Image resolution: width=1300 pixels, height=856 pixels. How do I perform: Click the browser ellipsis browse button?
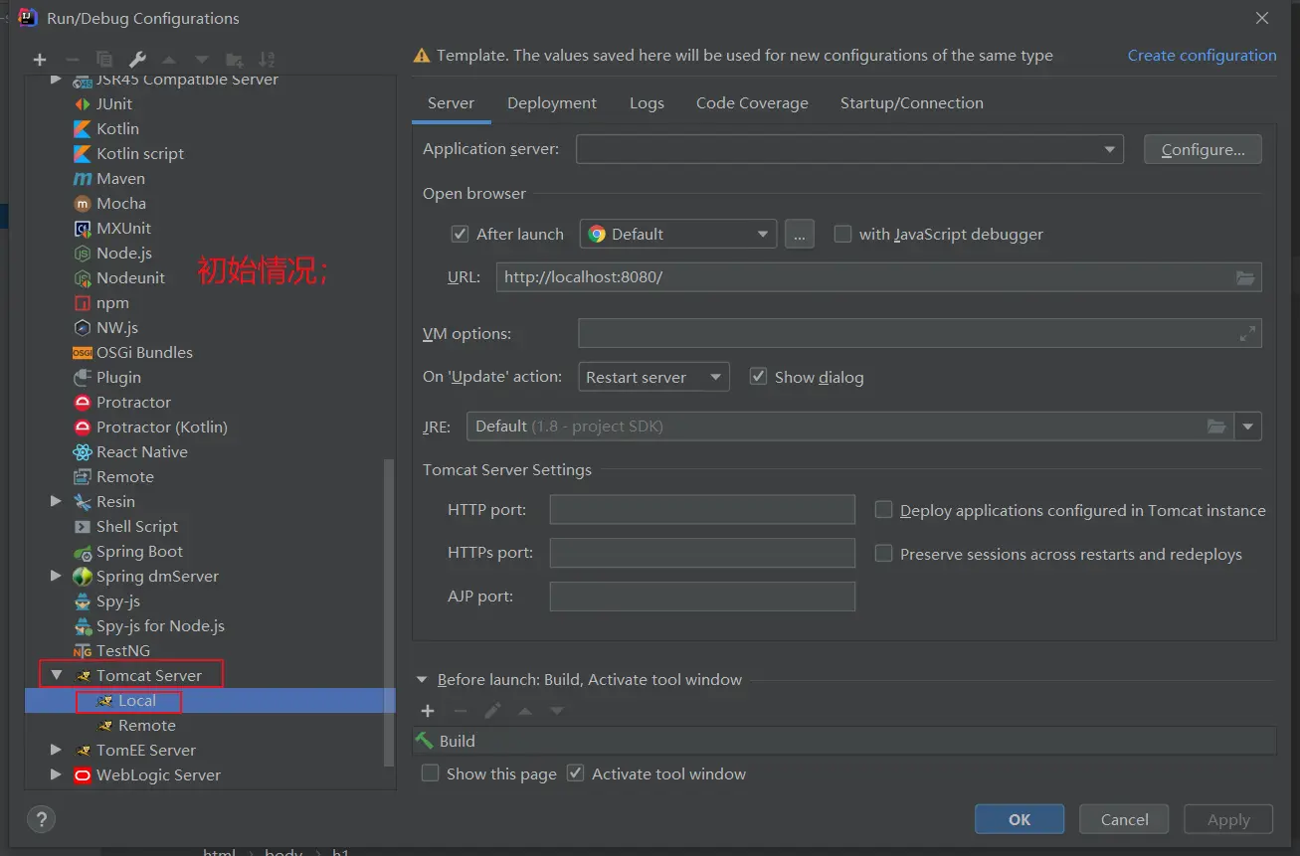799,235
